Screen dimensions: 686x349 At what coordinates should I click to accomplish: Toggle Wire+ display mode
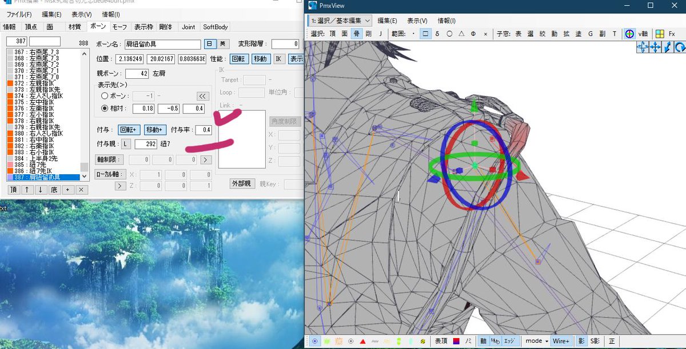coord(561,341)
